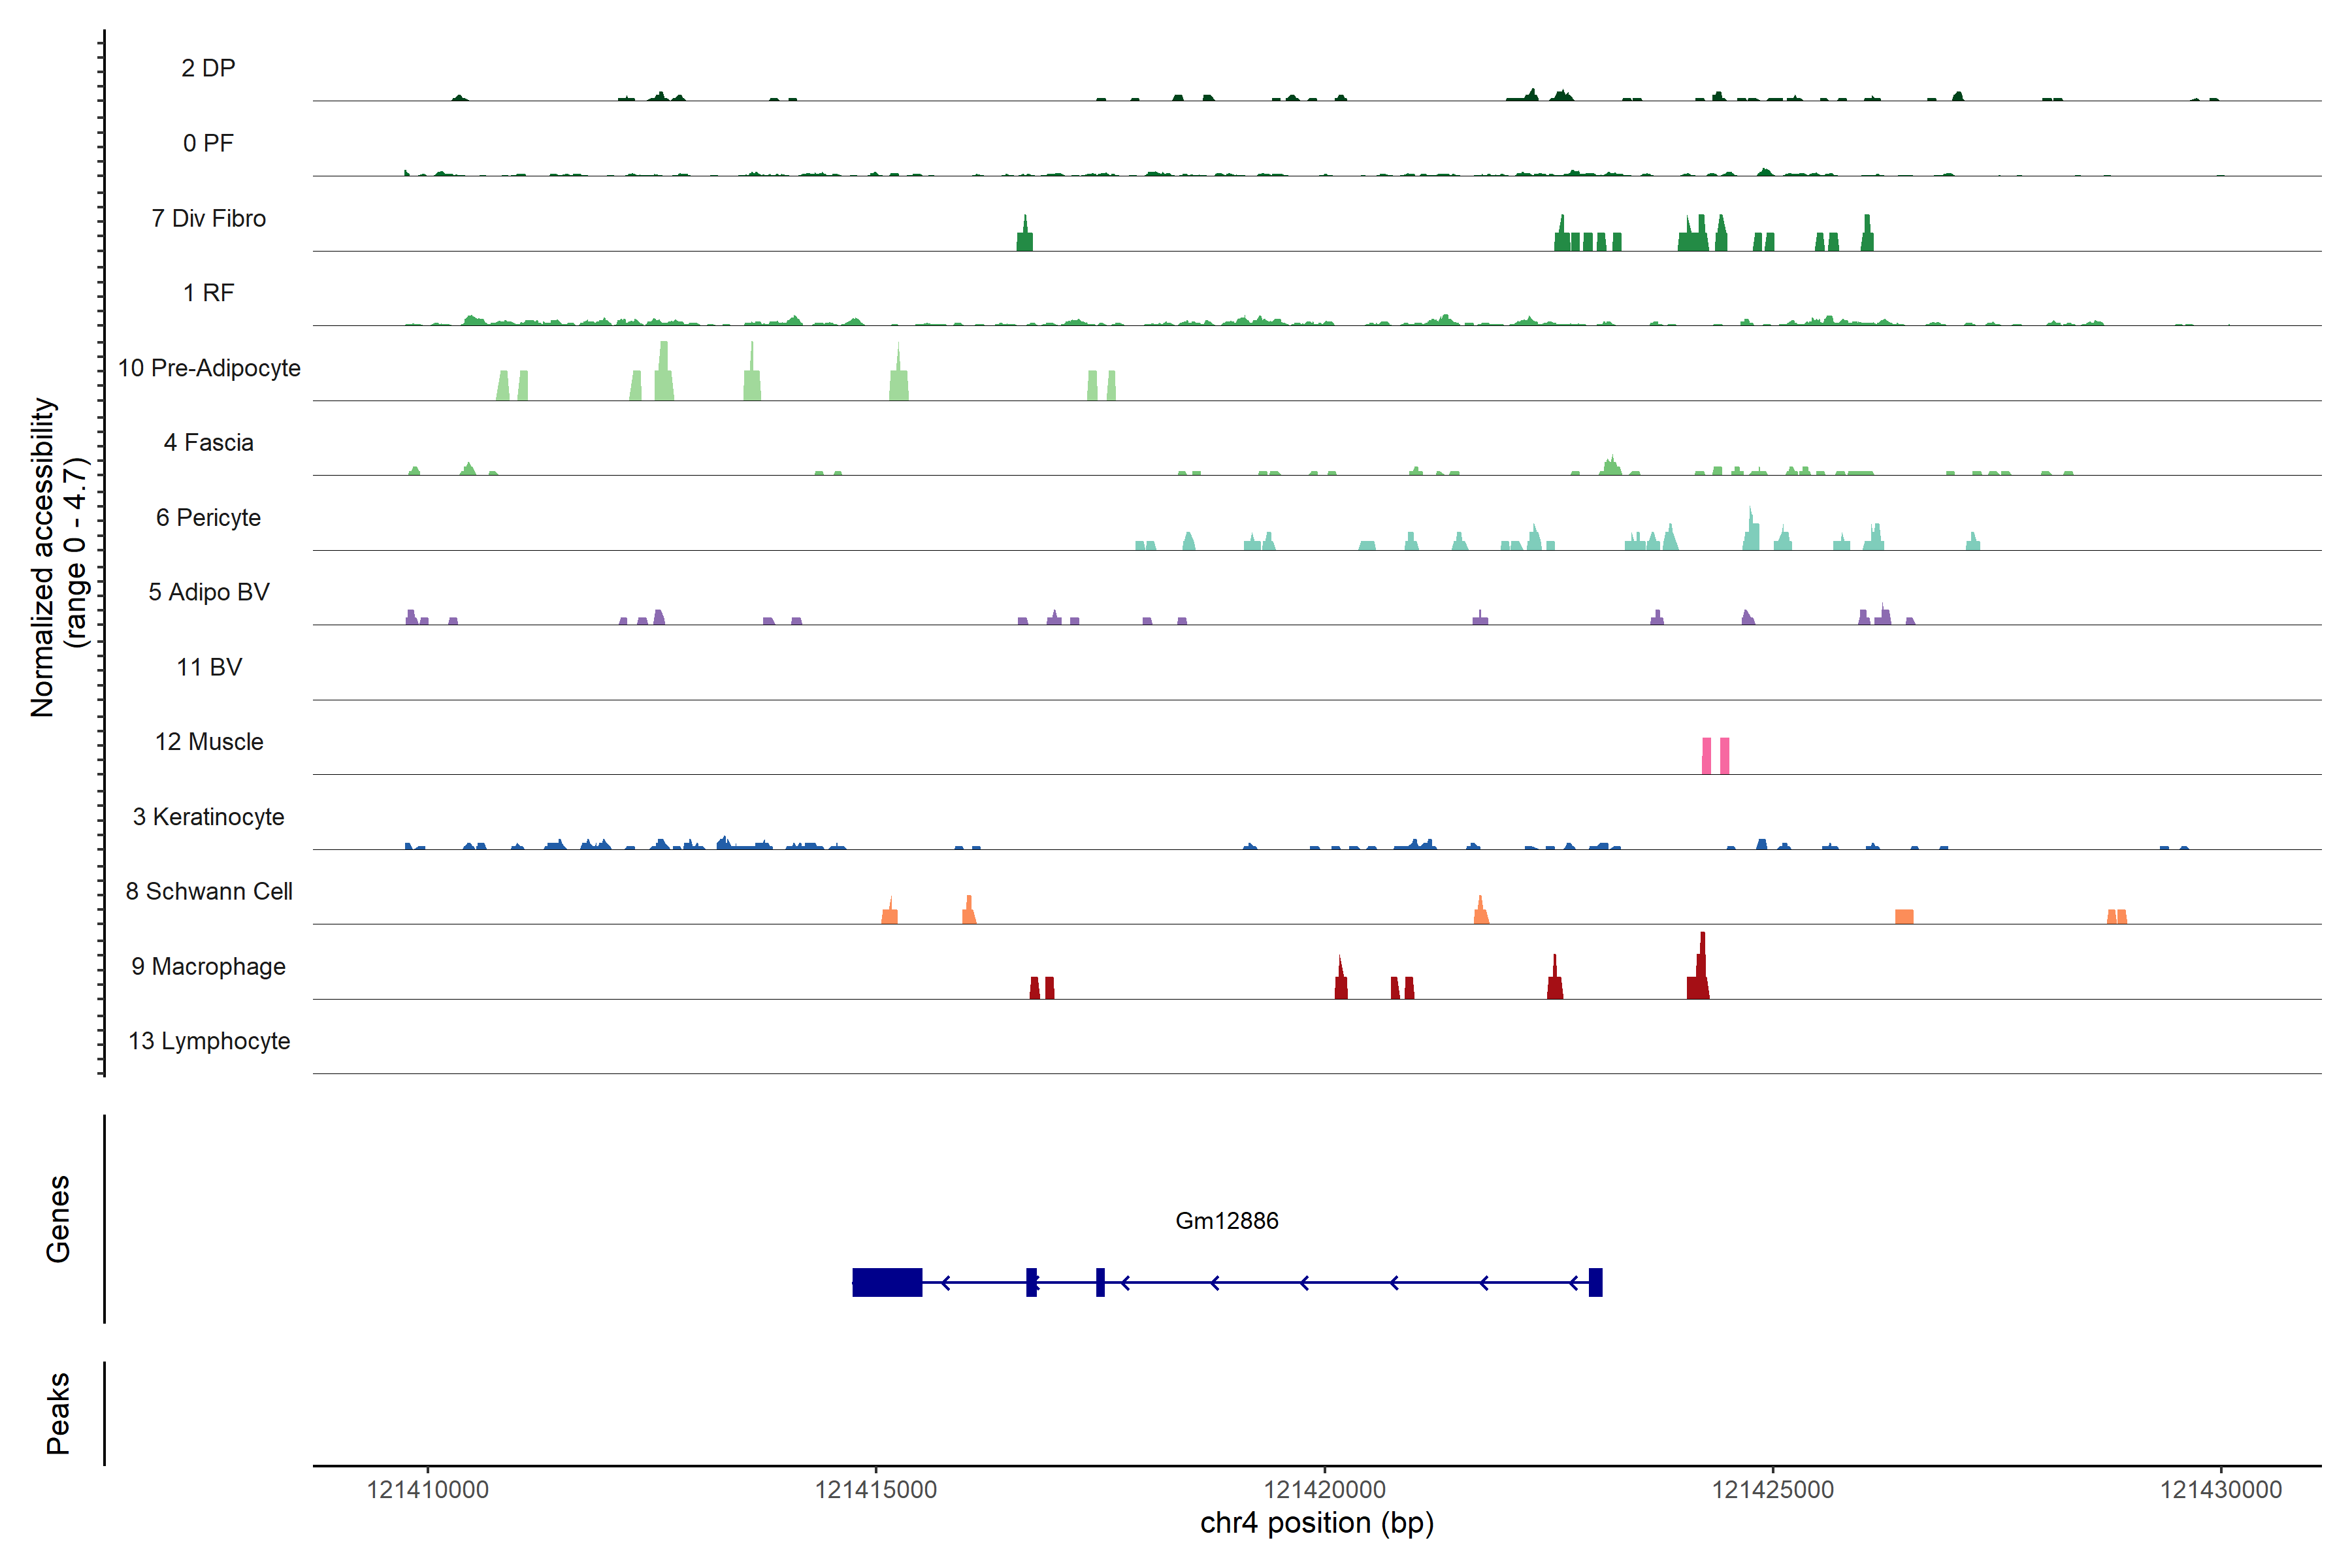Select the 7 Div Fibro track label
The image size is (2352, 1568).
(x=209, y=218)
